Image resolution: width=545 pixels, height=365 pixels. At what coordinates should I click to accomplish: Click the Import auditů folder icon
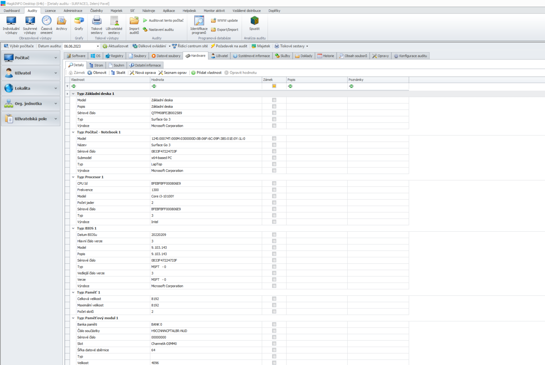coord(134,21)
